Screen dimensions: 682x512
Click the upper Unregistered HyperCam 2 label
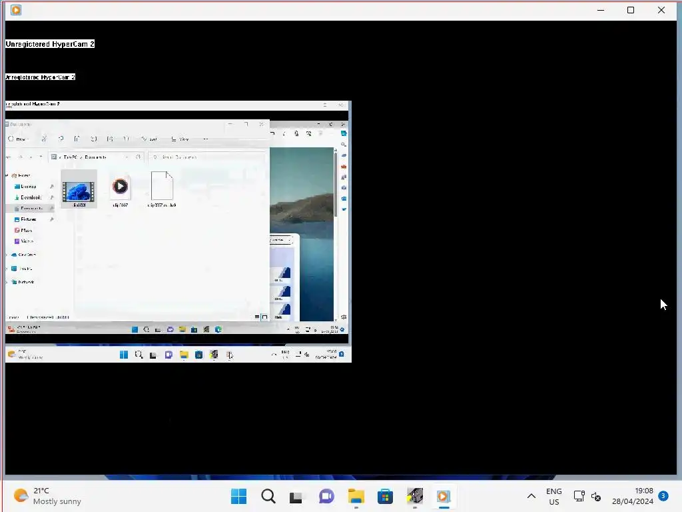click(49, 44)
